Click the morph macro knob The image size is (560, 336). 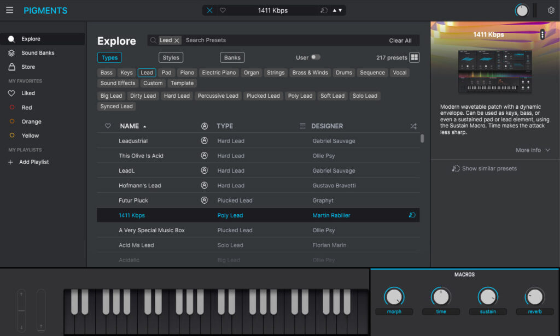tap(394, 297)
